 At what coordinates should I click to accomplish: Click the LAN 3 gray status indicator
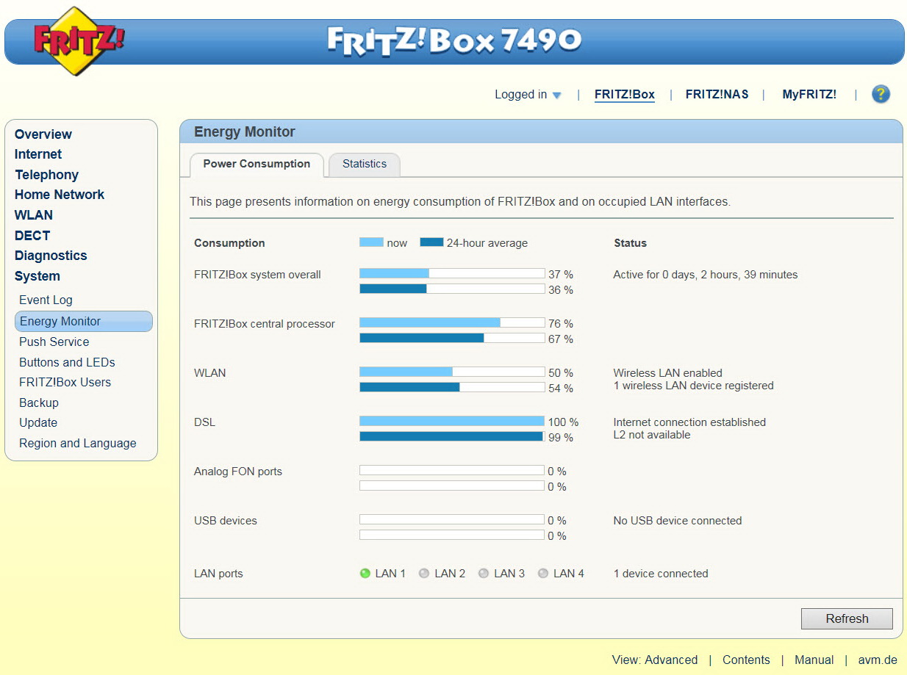[484, 574]
